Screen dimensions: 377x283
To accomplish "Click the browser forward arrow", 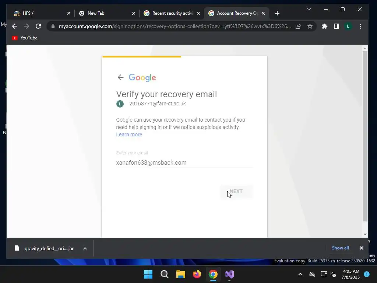I will [27, 26].
